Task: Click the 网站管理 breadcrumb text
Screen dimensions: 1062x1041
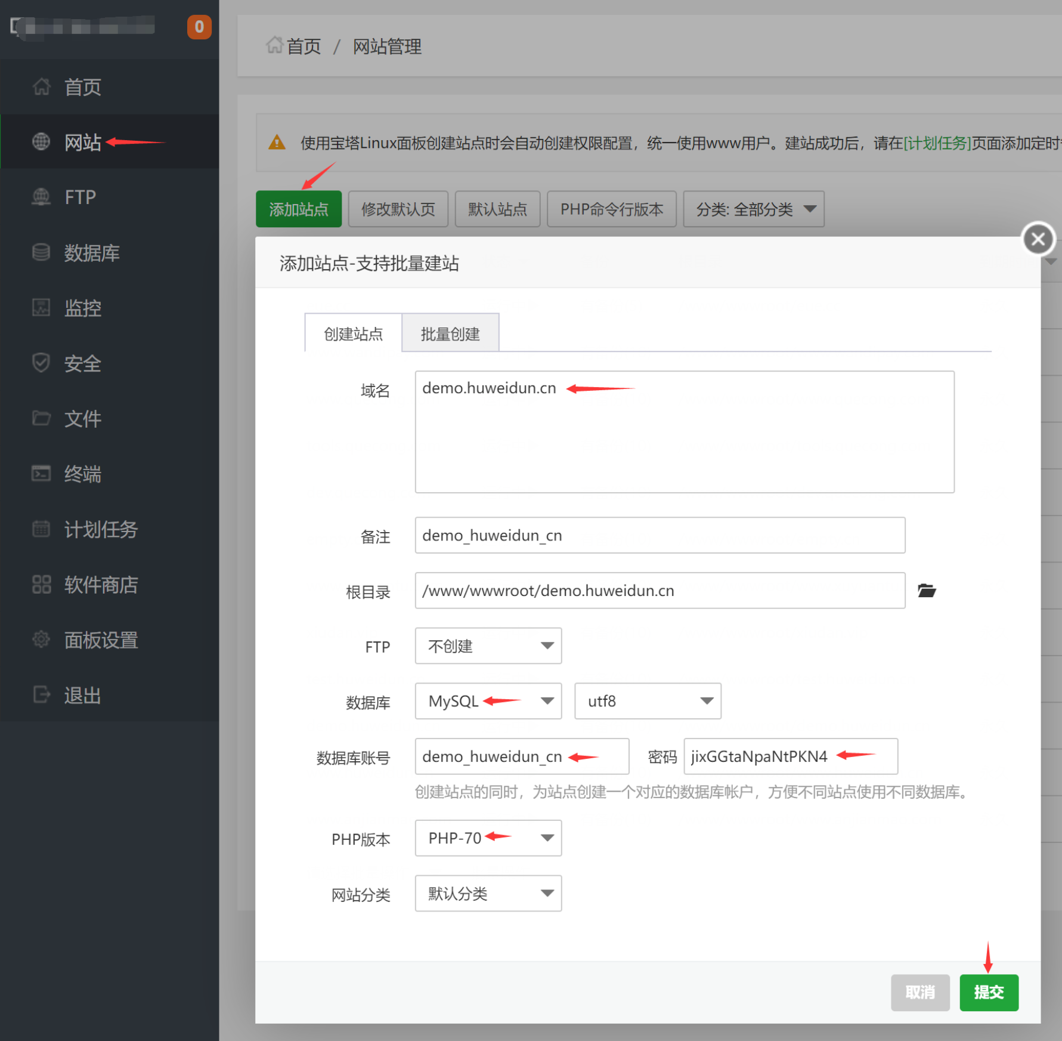Action: pyautogui.click(x=387, y=46)
